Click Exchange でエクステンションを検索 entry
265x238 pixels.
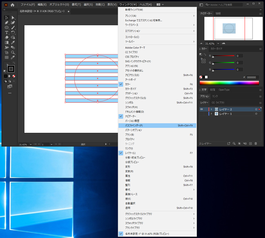(157, 20)
